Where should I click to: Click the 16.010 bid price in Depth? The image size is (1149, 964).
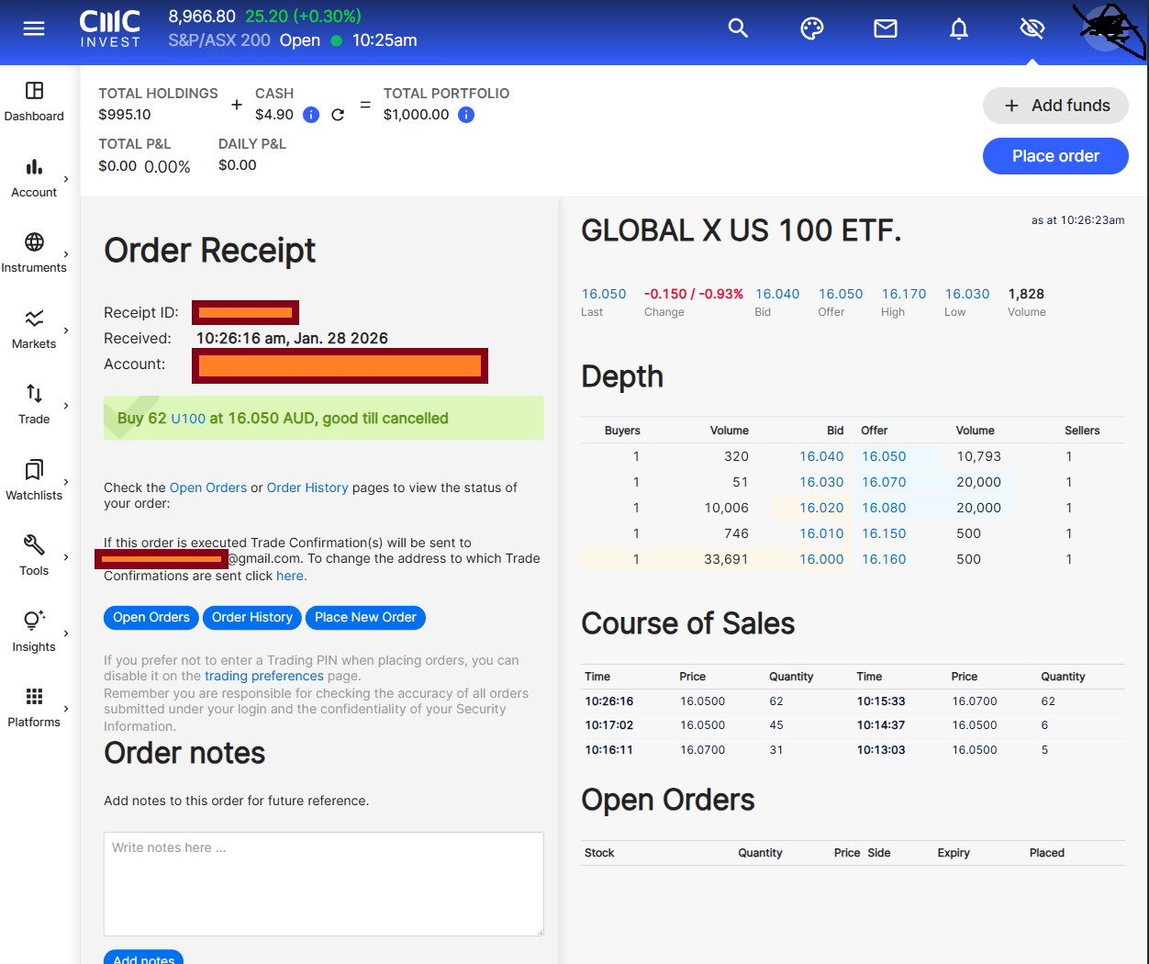[821, 533]
